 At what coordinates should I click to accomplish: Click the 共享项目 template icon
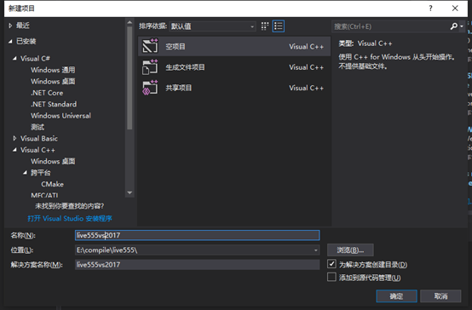point(150,88)
